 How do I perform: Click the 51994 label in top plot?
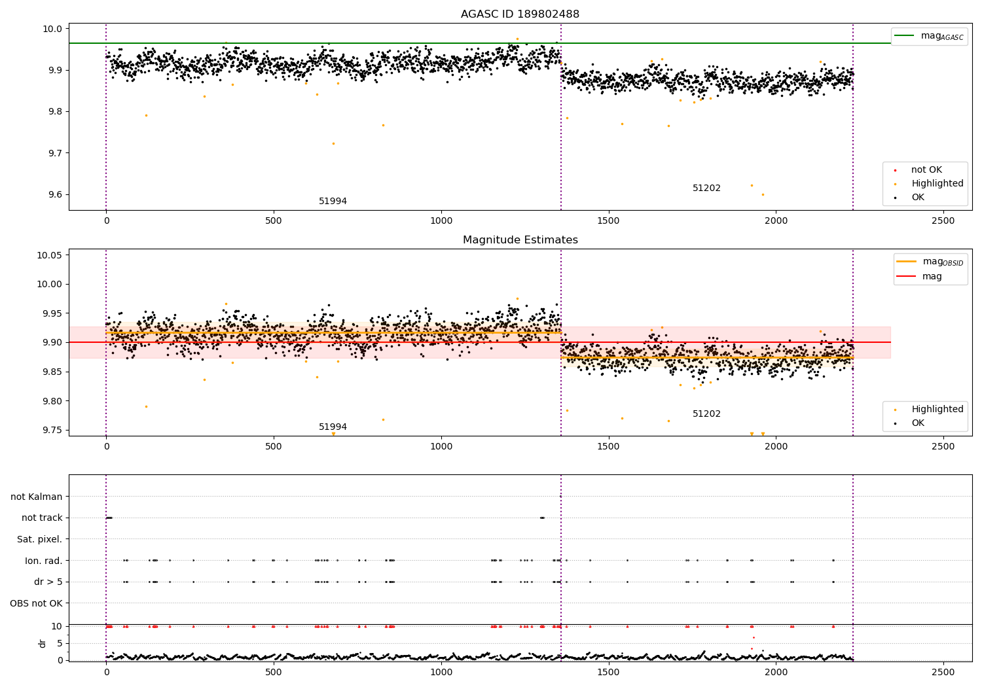point(333,202)
